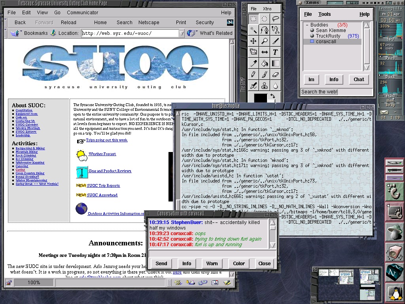Image resolution: width=405 pixels, height=304 pixels.
Task: Click the XMMS stop button
Action: coord(375,3)
